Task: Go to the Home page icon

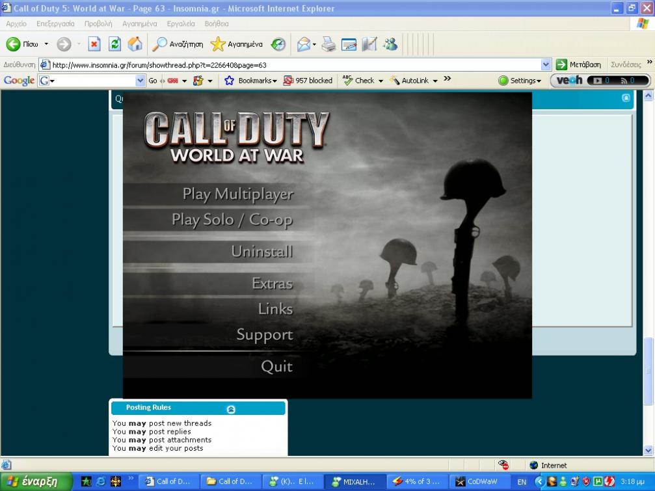Action: [135, 44]
